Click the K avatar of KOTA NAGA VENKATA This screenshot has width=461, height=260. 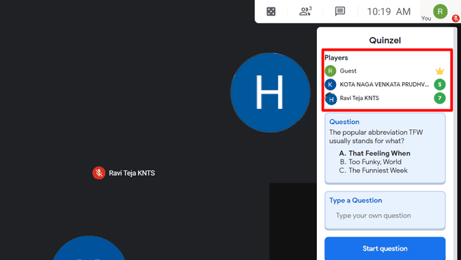tap(330, 85)
